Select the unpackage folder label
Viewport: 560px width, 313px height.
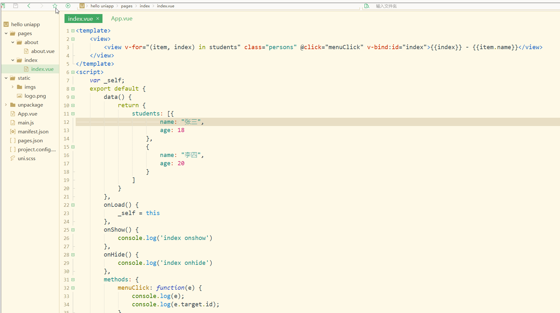click(x=30, y=105)
